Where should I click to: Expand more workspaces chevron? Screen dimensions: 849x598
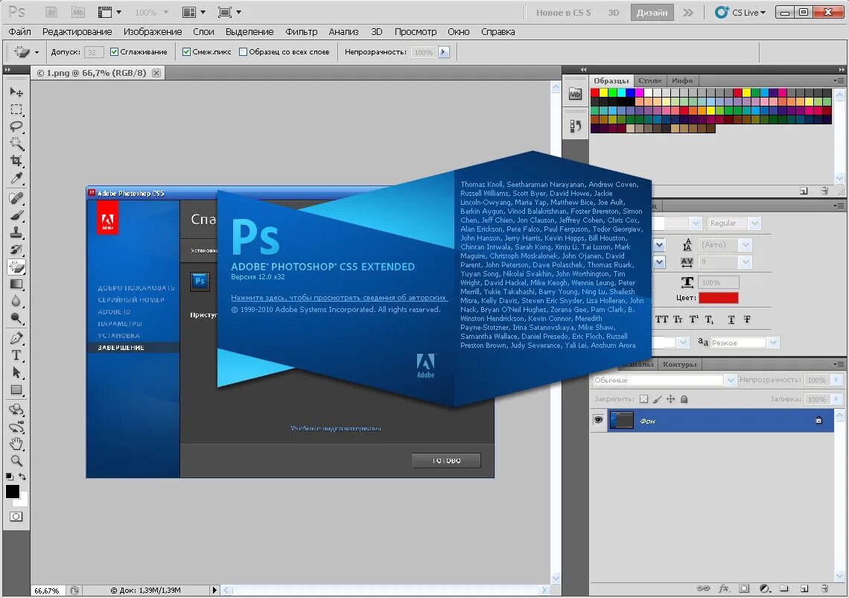687,13
